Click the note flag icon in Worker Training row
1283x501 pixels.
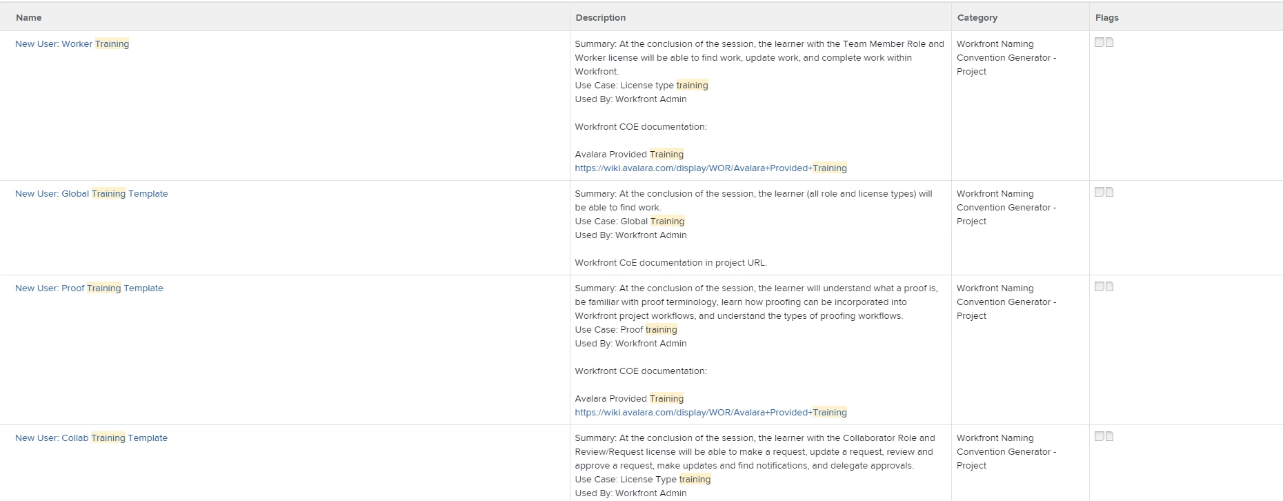click(1100, 43)
